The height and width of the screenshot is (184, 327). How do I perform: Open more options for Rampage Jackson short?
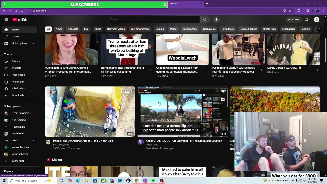(x=206, y=69)
